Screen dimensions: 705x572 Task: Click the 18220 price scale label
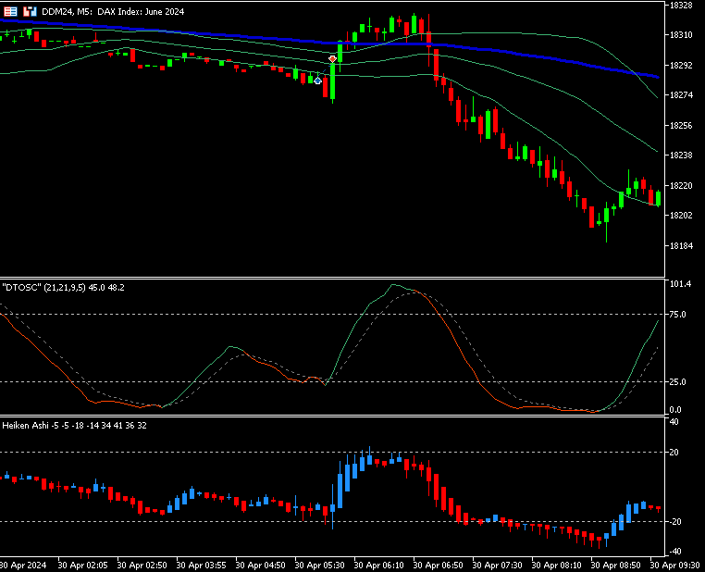(x=681, y=185)
